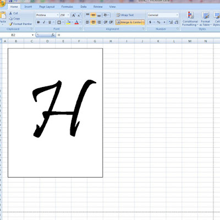Viewport: 220px width, 220px height.
Task: Increase font size with Grow Font
Action: (74, 15)
